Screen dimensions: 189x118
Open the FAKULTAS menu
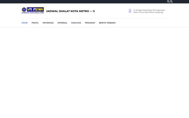tap(76, 23)
